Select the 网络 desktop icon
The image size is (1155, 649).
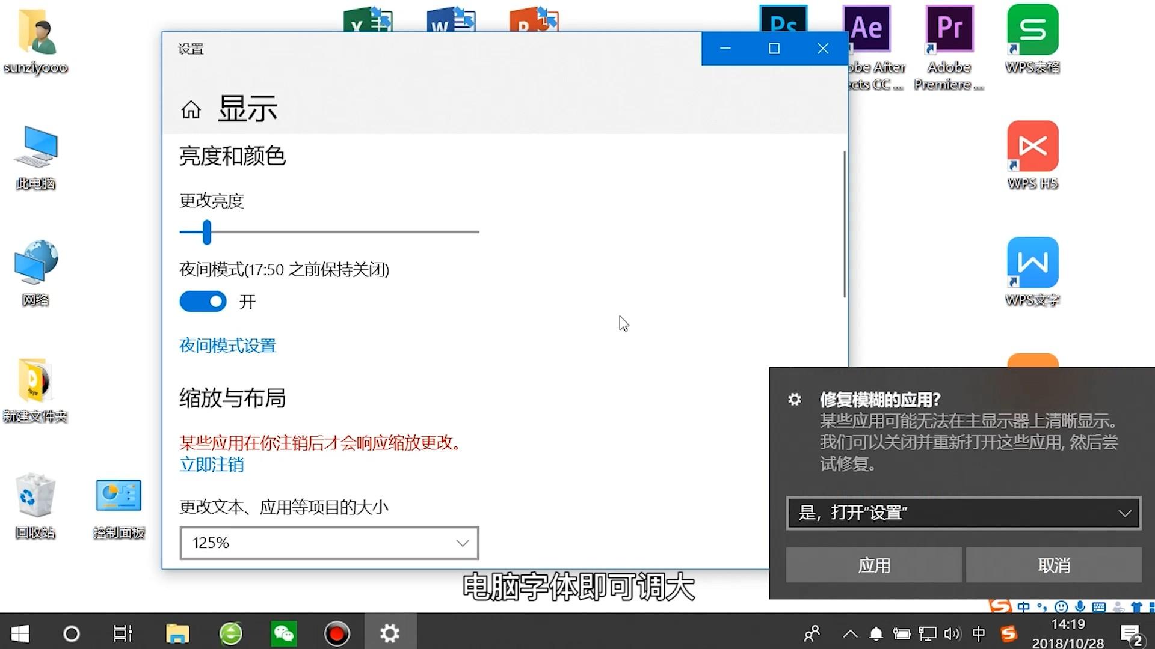(35, 273)
